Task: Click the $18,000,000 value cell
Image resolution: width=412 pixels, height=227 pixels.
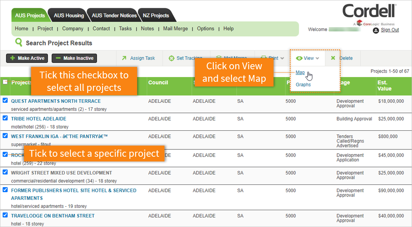Action: [x=391, y=101]
